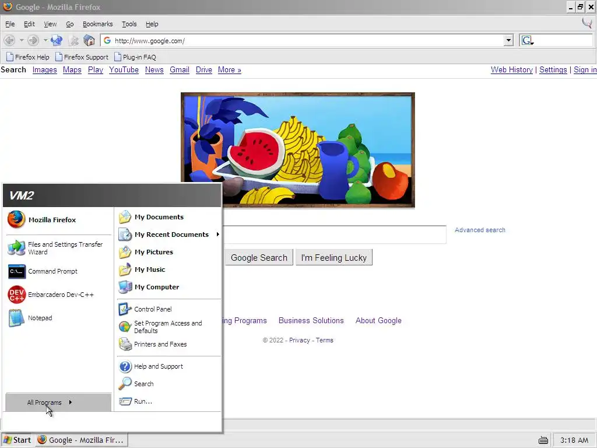The image size is (597, 448).
Task: Open the Firefox Help bookmark
Action: coord(28,57)
